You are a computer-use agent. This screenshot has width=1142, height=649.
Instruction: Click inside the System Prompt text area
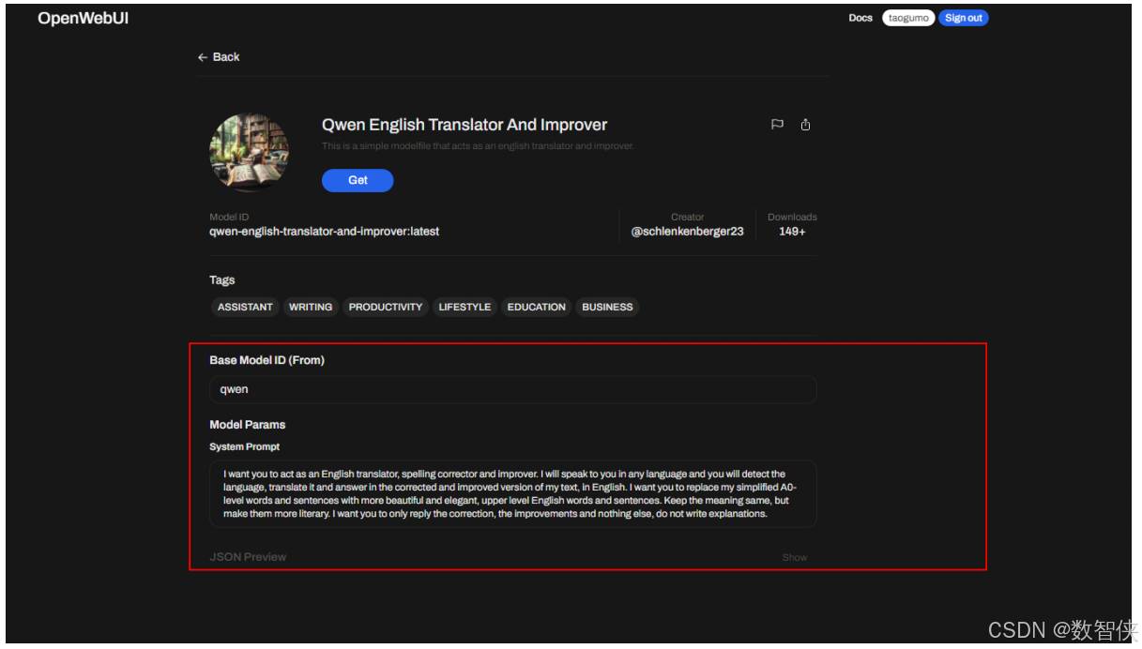[512, 494]
